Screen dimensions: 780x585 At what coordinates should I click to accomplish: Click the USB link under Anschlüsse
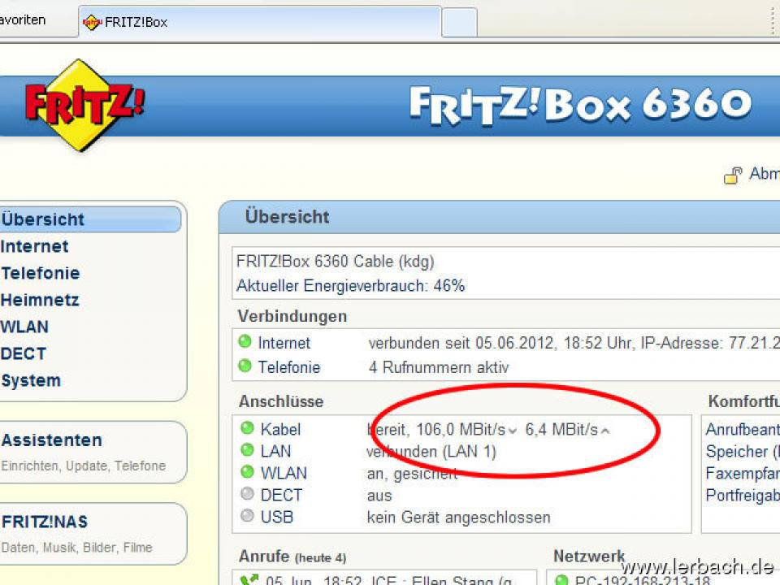click(276, 517)
